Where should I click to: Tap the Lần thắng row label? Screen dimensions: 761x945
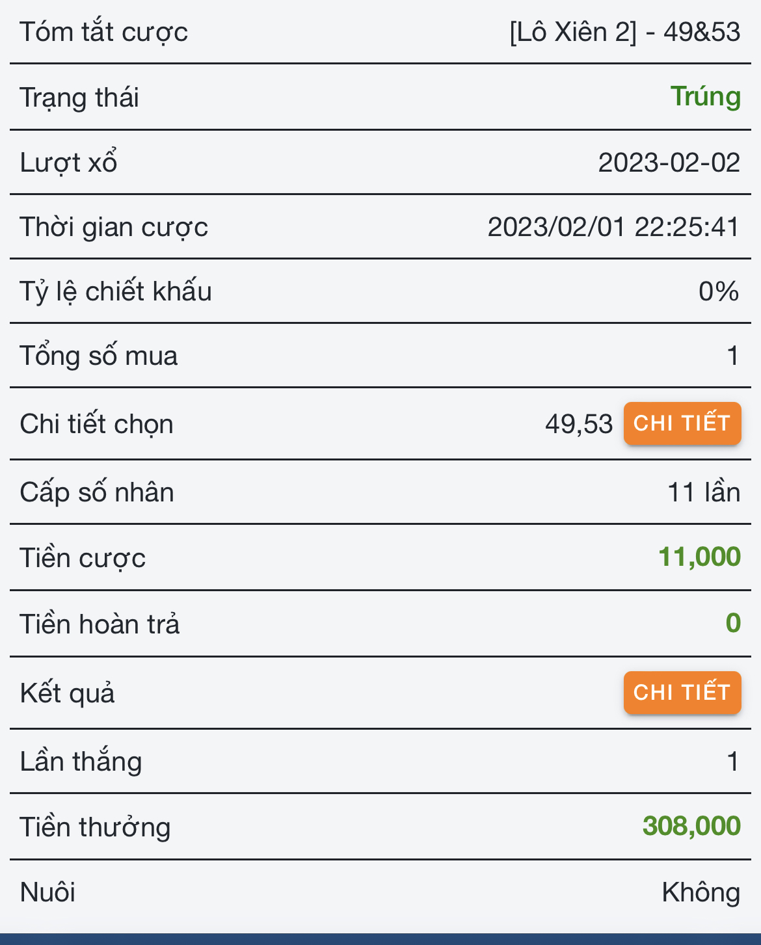point(81,762)
